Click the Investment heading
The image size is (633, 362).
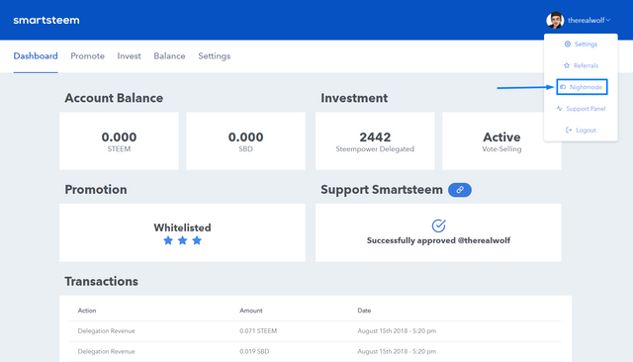(354, 98)
